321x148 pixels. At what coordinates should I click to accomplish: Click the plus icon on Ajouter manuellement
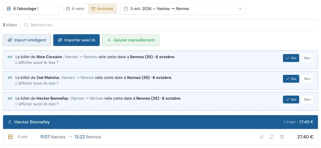109,40
